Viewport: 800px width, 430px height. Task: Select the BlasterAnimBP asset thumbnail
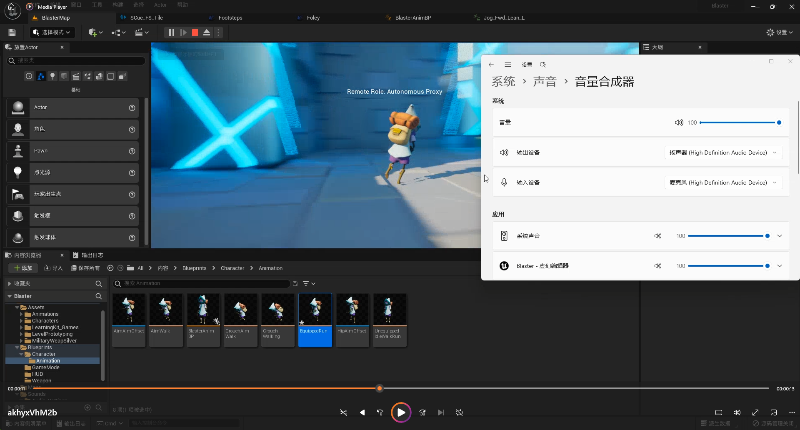pos(203,320)
